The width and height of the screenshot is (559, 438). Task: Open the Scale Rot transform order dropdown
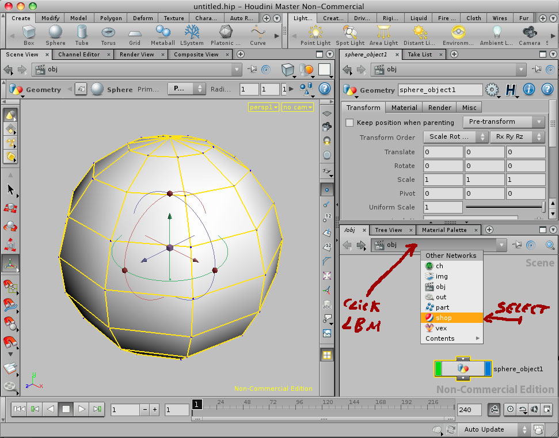455,137
